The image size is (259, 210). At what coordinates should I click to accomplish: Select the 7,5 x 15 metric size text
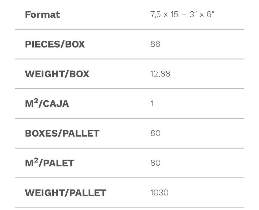(164, 14)
